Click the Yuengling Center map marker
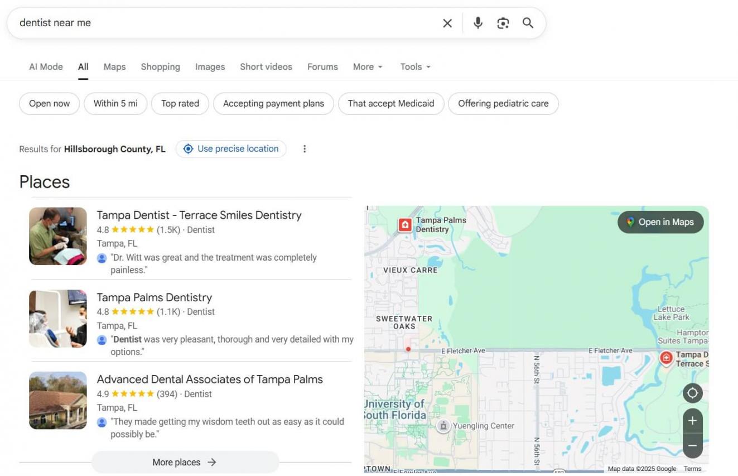Image resolution: width=738 pixels, height=476 pixels. (x=443, y=426)
